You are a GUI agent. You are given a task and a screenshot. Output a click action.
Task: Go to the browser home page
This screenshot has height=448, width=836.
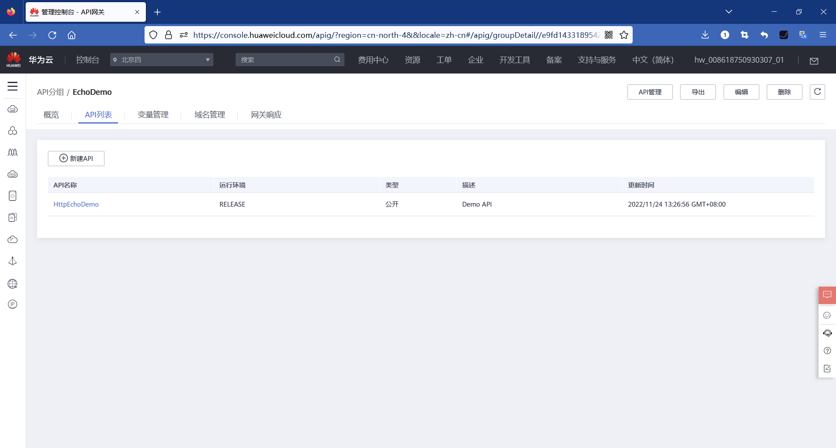[x=72, y=35]
